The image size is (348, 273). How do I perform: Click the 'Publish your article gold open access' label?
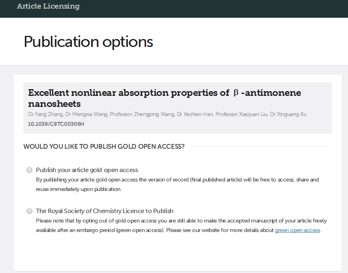tap(87, 170)
